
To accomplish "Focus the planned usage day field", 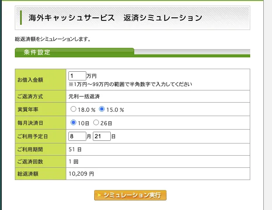I will (102, 136).
